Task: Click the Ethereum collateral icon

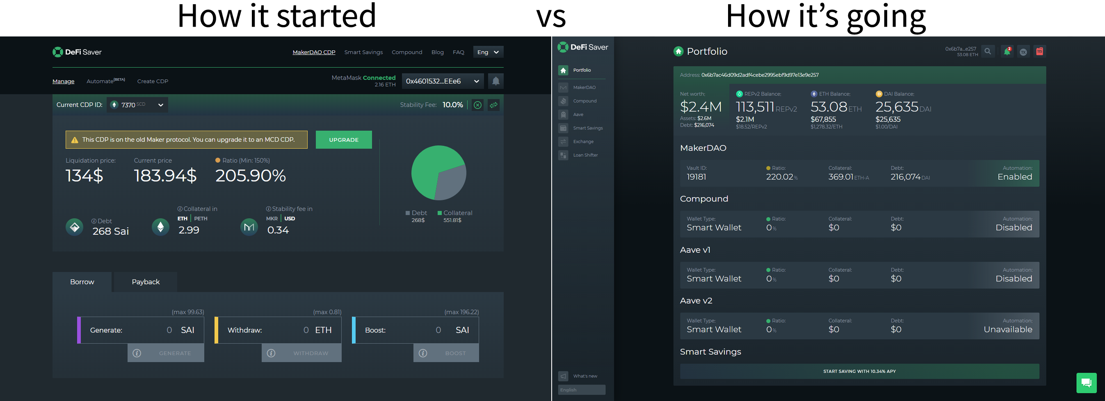Action: click(x=161, y=227)
